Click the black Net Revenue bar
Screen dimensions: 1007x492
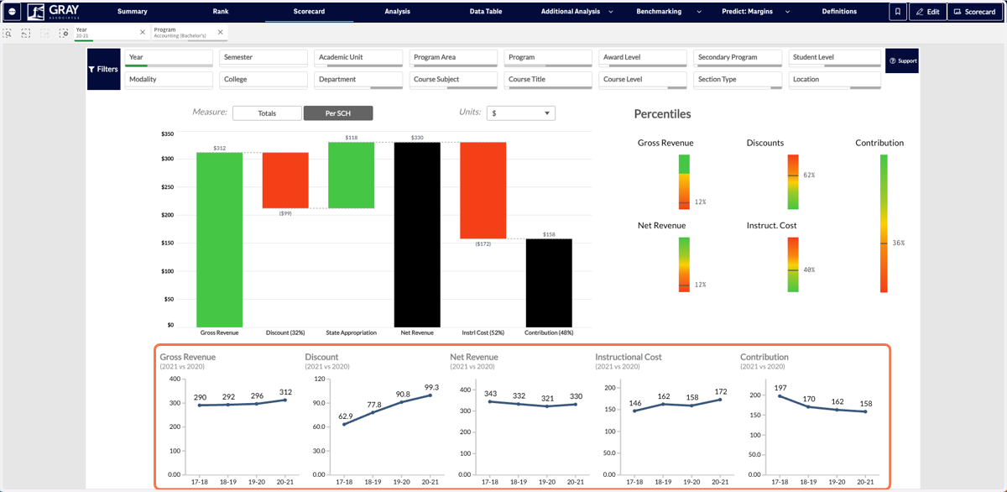[x=417, y=234]
